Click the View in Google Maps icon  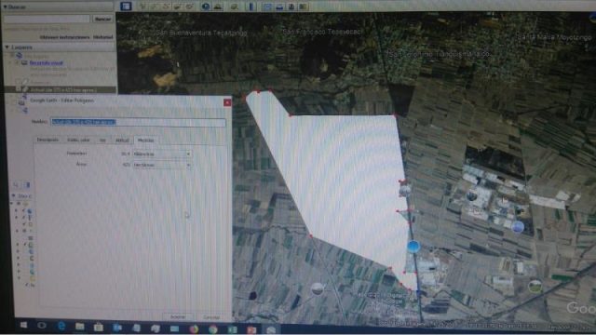click(x=303, y=7)
